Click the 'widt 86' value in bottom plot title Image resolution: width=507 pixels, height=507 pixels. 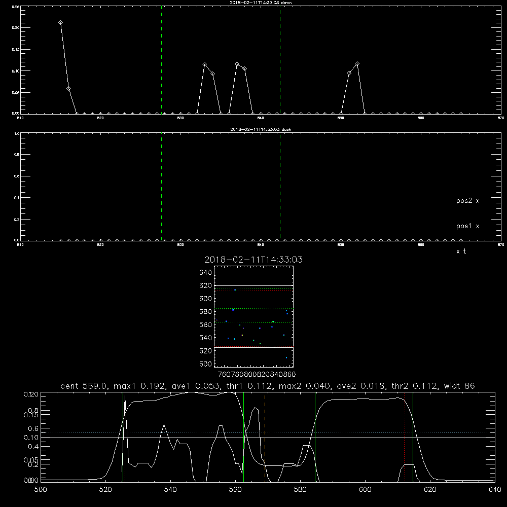click(459, 386)
